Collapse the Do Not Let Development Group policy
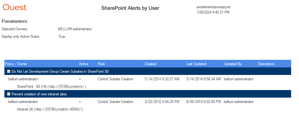Image resolution: width=299 pixels, height=119 pixels. (8, 71)
